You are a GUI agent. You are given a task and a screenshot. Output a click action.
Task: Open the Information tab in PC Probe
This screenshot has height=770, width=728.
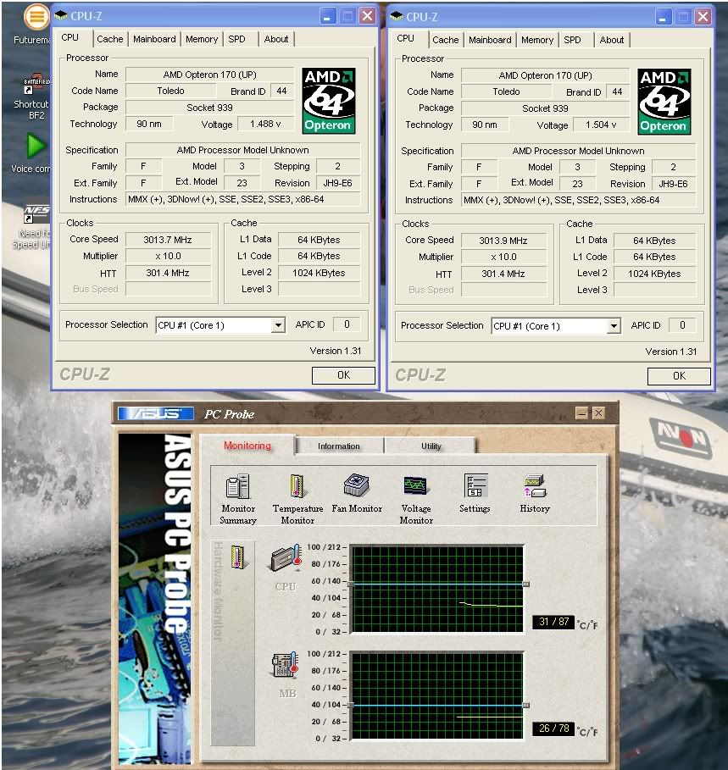pos(339,446)
